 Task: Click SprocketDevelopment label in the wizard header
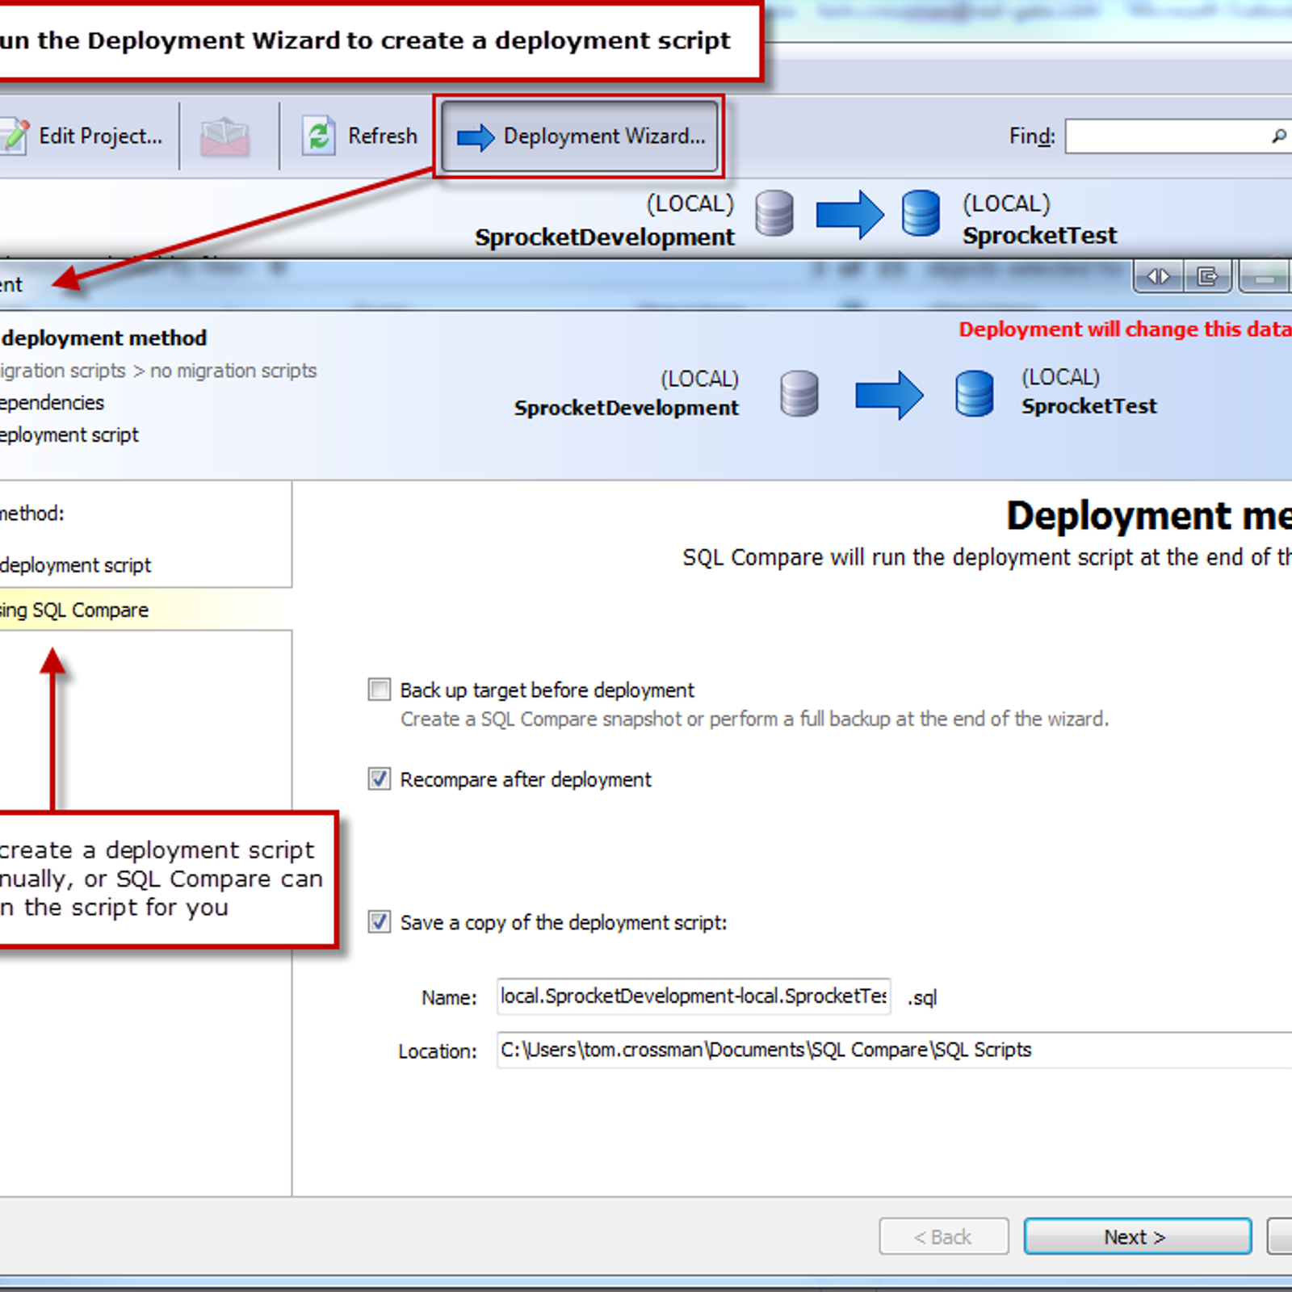tap(627, 408)
